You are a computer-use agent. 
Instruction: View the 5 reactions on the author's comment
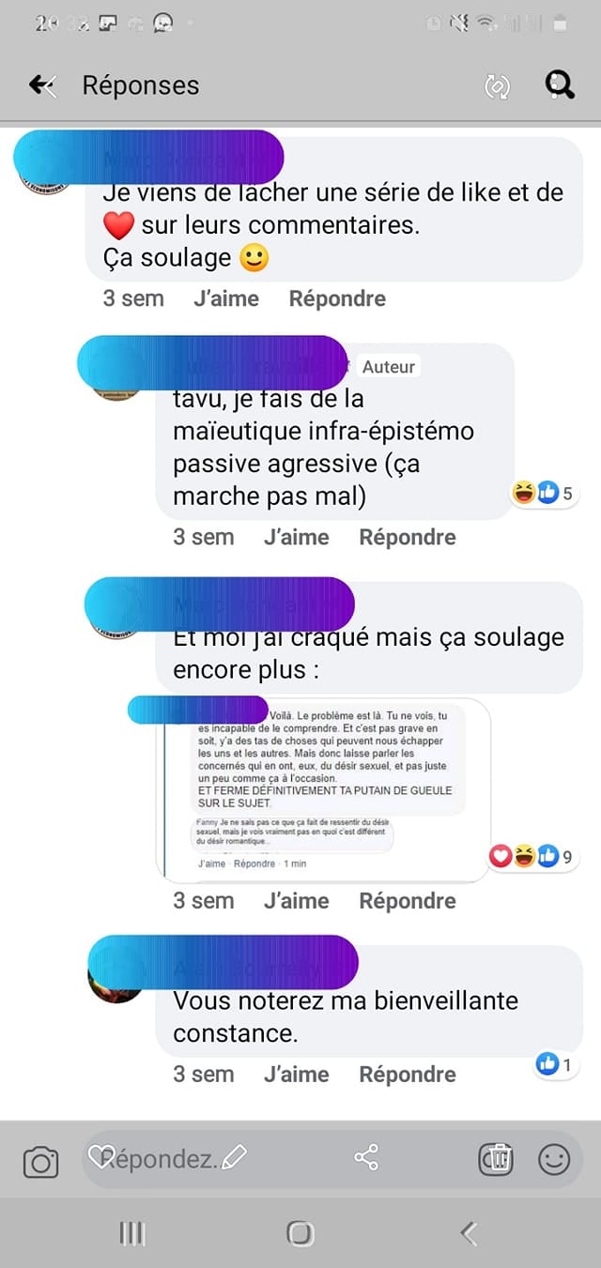coord(542,492)
